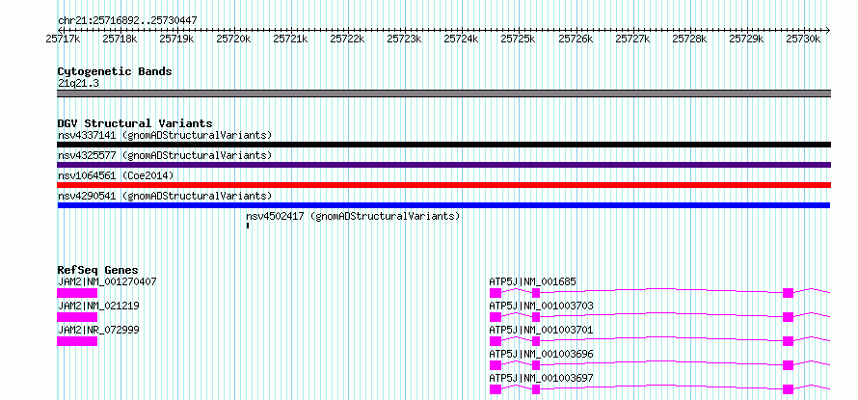This screenshot has width=858, height=400.
Task: Select the first exon of ATP5J|NM_001003697
Action: pos(496,389)
